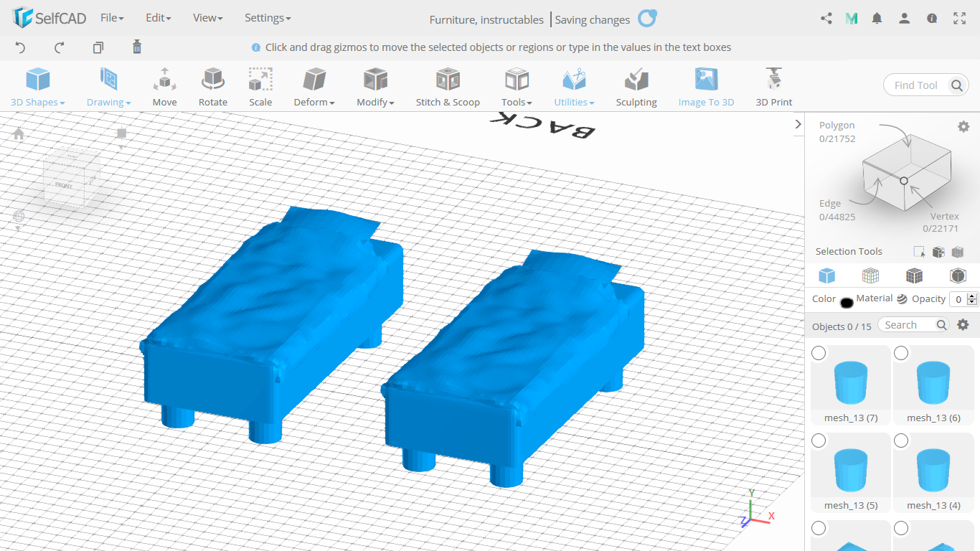Select the mesh_13 (6) object radio
This screenshot has width=980, height=551.
tap(901, 353)
